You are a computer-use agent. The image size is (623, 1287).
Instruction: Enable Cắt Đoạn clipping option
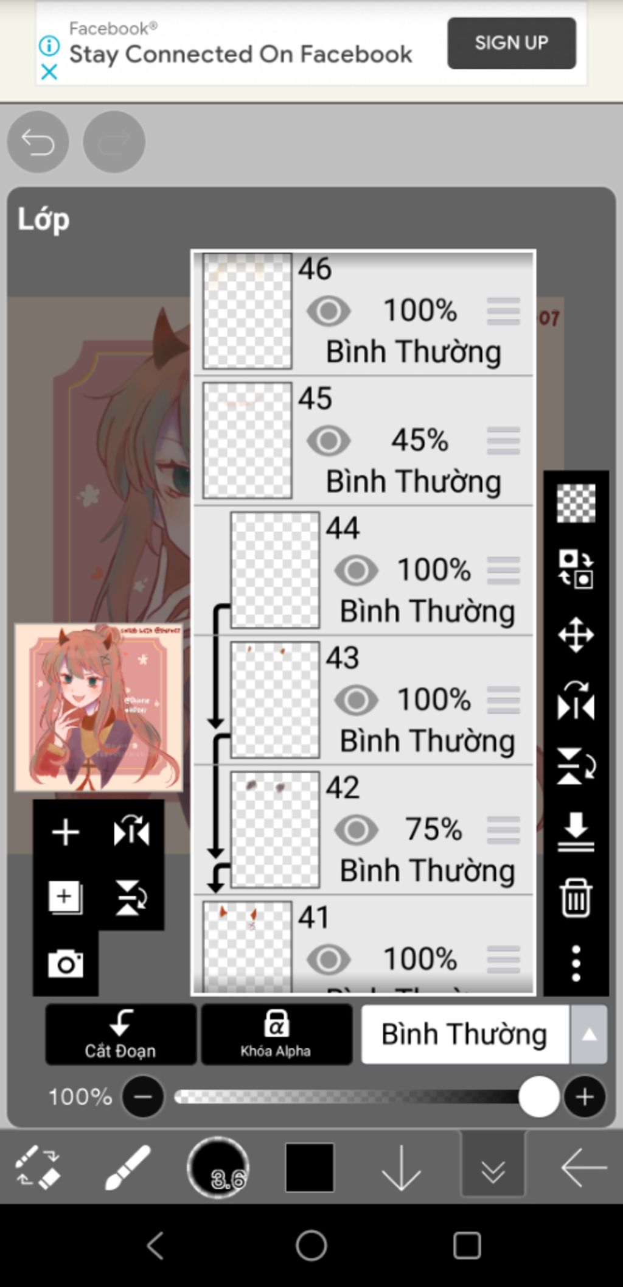[120, 1034]
